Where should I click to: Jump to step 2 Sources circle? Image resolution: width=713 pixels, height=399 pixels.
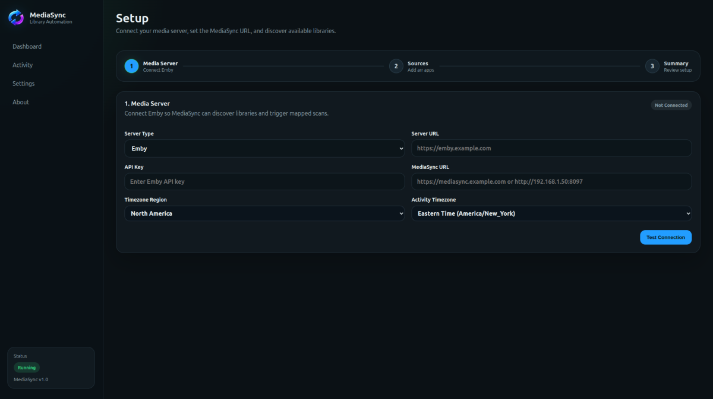point(396,66)
